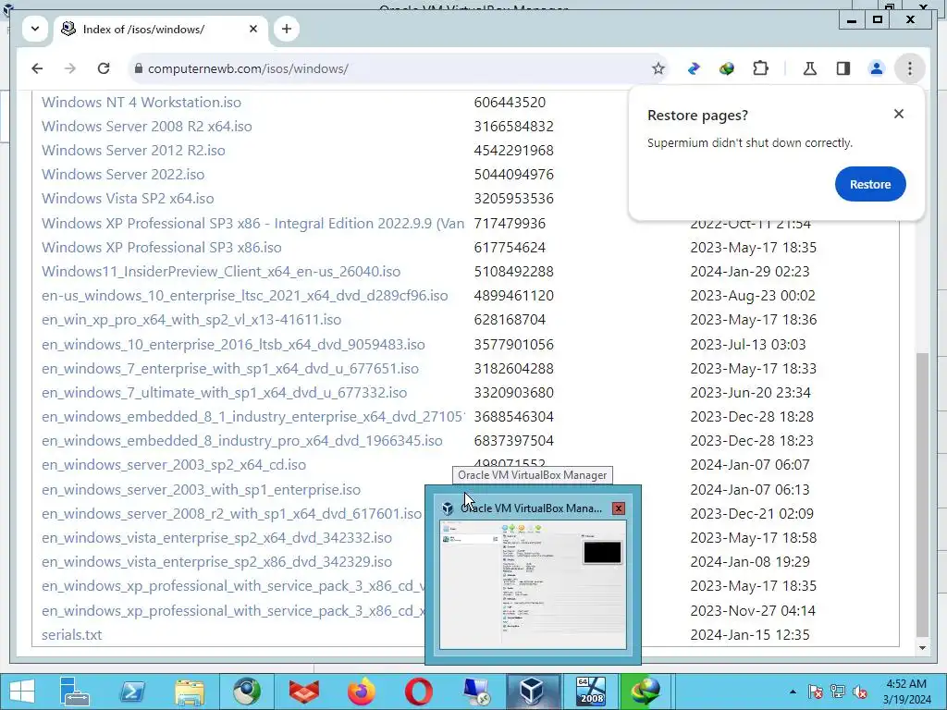Viewport: 947px width, 710px height.
Task: Click Windows Server 2012 R2.iso link
Action: [x=133, y=151]
